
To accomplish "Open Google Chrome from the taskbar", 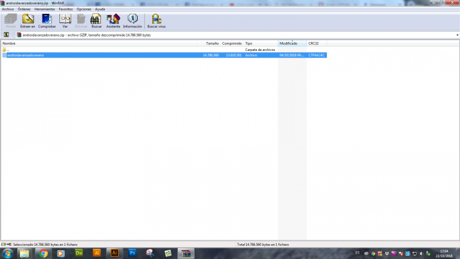I will [43, 253].
